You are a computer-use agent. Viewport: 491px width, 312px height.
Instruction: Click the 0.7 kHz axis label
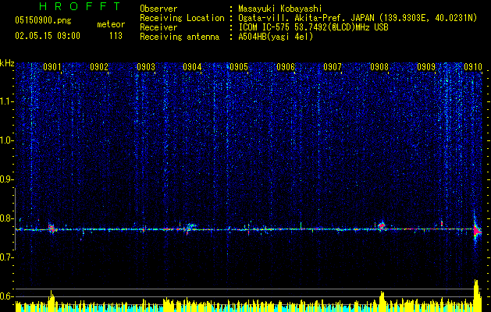6,257
